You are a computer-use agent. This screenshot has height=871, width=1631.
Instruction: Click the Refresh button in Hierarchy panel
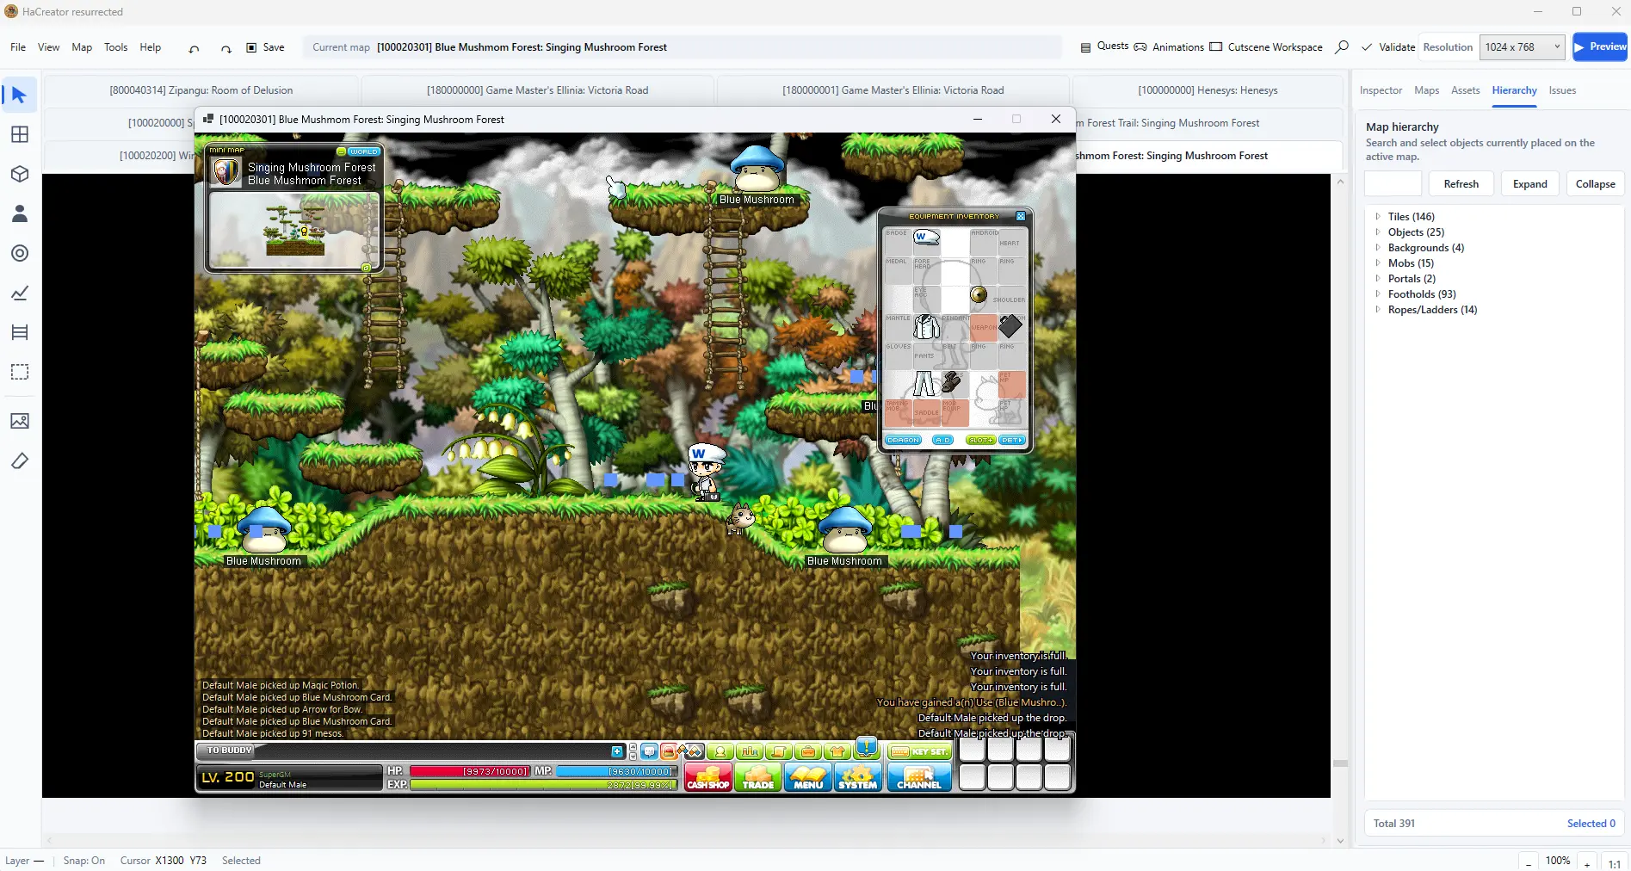(1461, 184)
